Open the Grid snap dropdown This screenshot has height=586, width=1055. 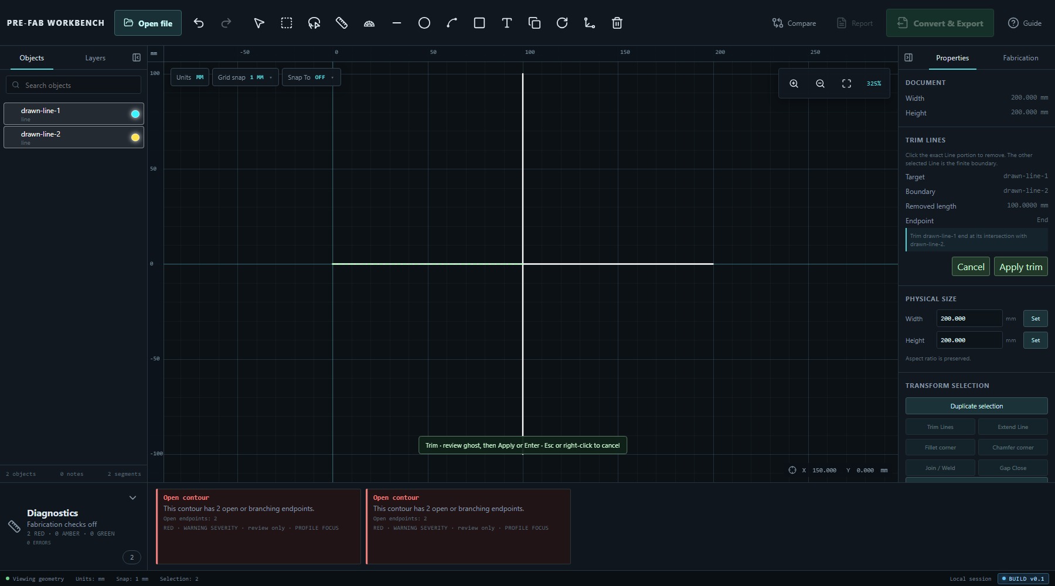[x=245, y=77]
